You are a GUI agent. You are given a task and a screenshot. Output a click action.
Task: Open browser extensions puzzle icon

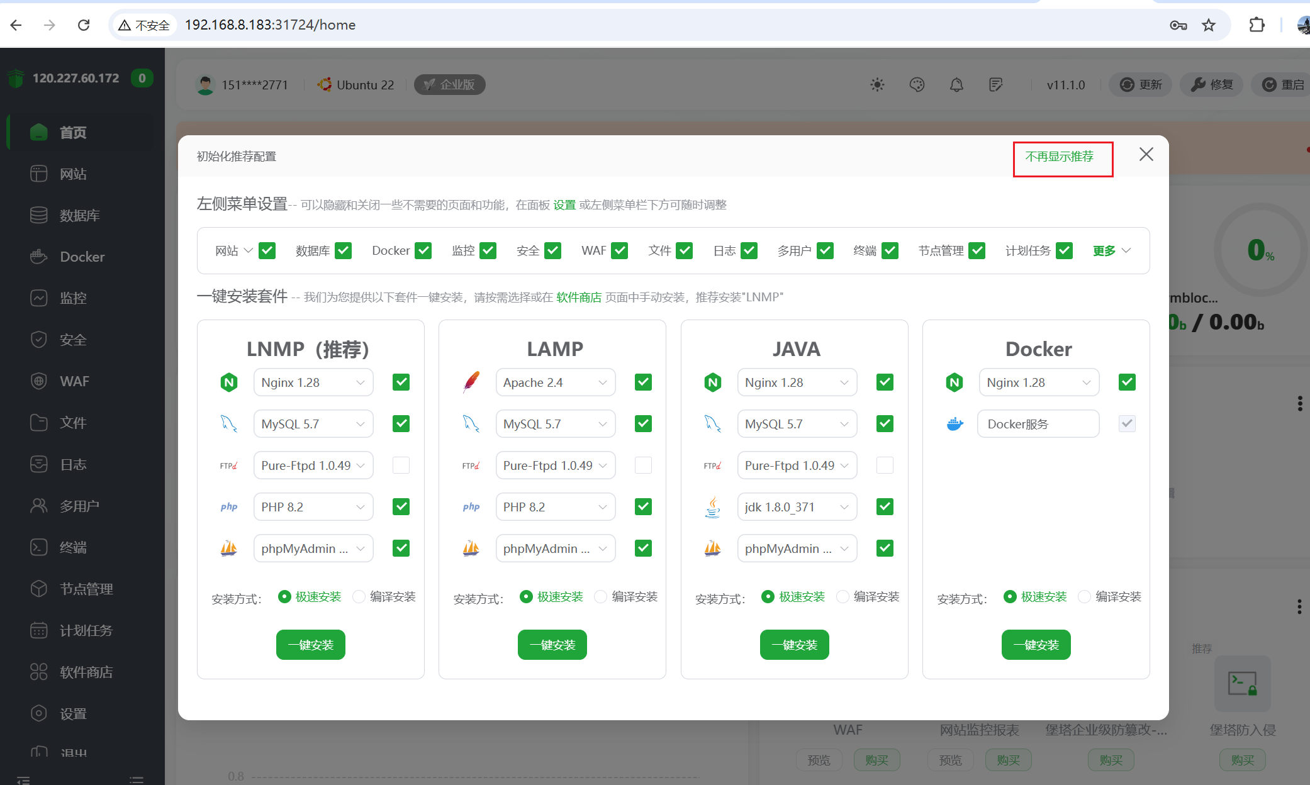point(1257,25)
